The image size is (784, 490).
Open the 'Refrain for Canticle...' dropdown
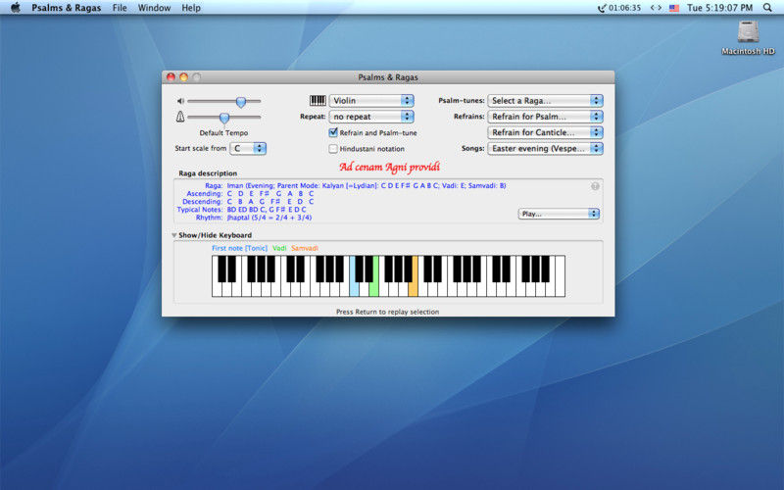[x=546, y=132]
